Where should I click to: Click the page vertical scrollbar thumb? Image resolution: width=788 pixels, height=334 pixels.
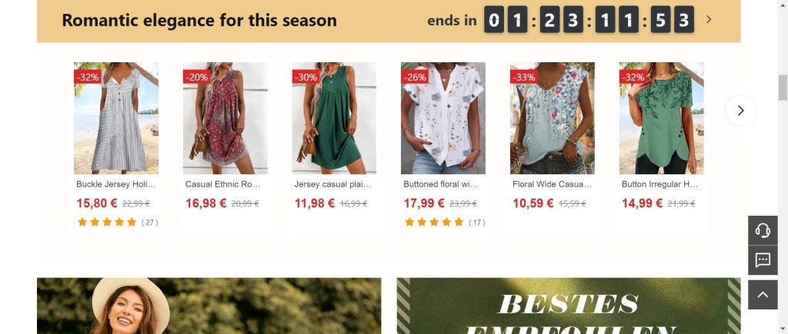click(783, 88)
